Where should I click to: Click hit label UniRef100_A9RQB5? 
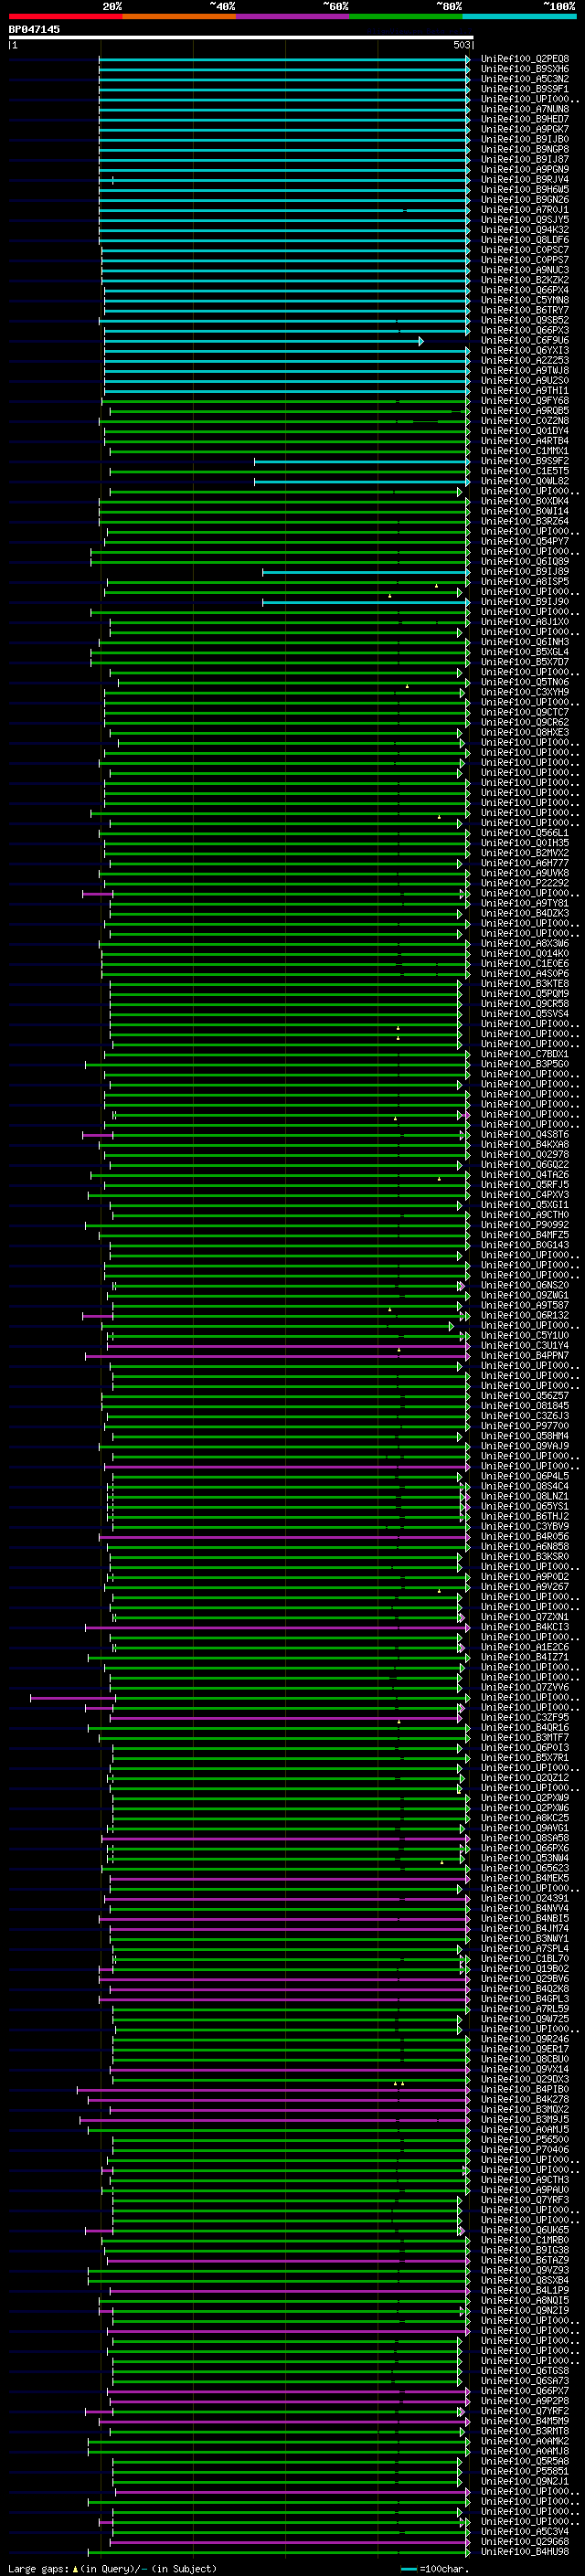pos(525,411)
